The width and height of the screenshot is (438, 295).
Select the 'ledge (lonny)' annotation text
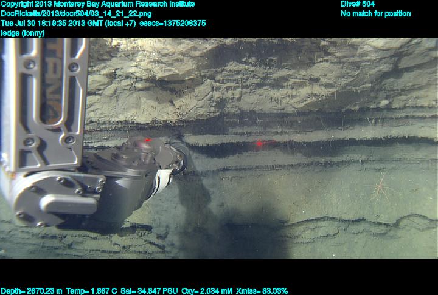coord(23,33)
